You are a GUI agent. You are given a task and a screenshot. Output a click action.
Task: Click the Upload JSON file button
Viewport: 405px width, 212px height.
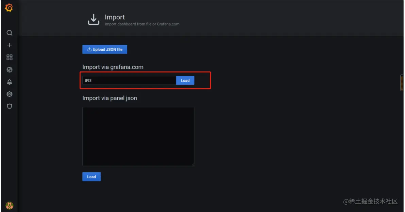[105, 49]
